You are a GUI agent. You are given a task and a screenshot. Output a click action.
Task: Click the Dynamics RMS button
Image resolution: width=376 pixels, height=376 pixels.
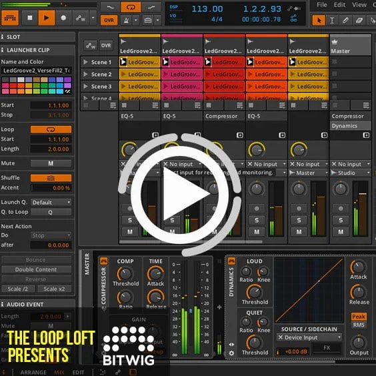[359, 325]
